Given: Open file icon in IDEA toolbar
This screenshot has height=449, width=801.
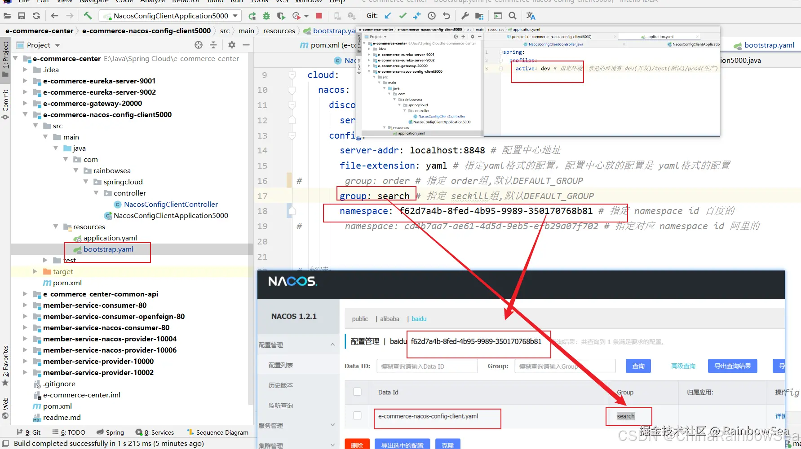Looking at the screenshot, I should pos(7,16).
